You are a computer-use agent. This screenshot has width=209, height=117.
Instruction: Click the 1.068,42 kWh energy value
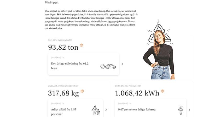137,93
